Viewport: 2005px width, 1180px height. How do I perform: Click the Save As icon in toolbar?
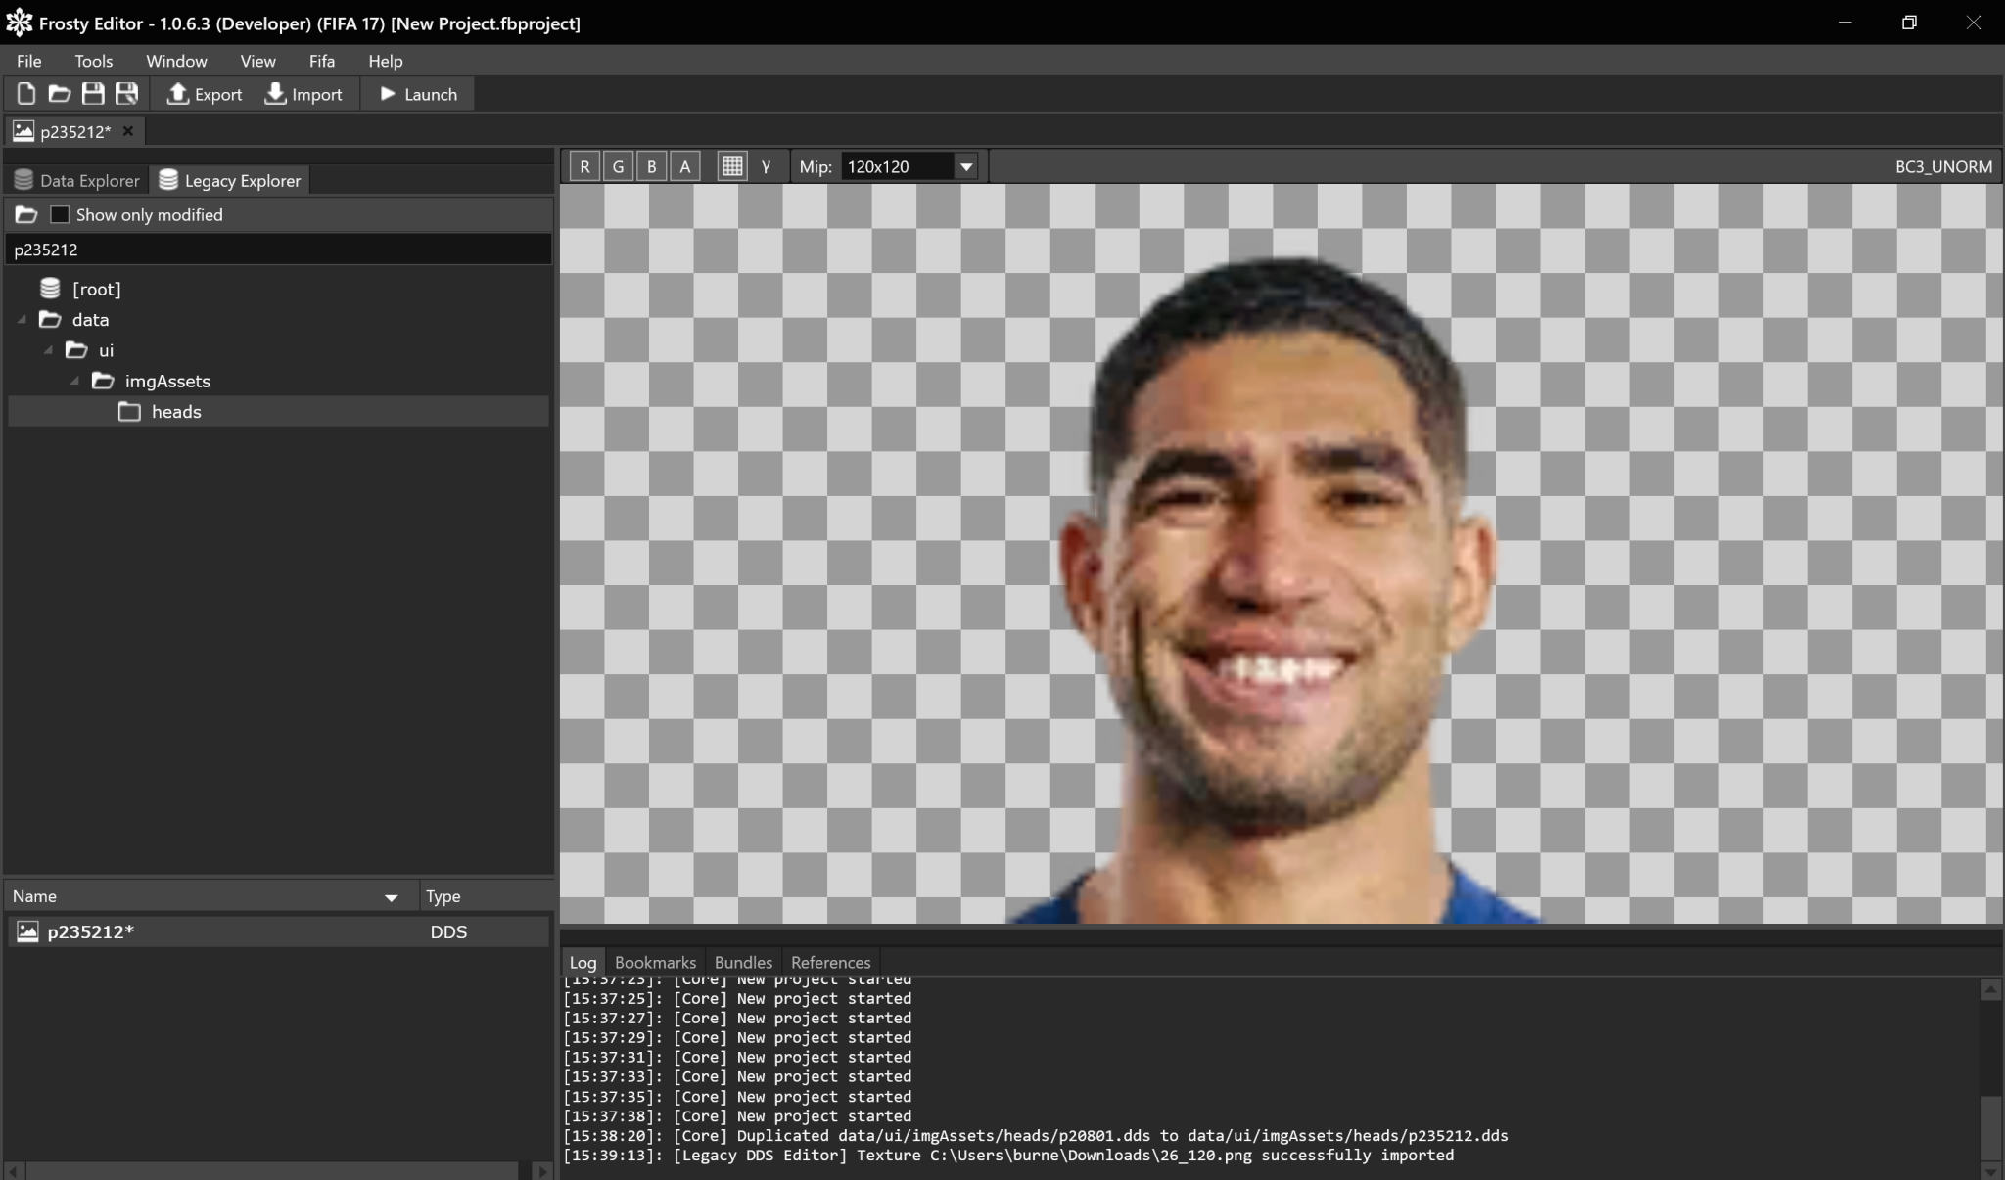click(126, 94)
